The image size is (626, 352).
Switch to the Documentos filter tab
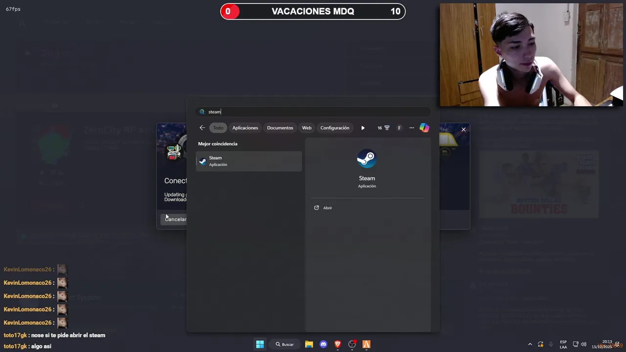[280, 128]
